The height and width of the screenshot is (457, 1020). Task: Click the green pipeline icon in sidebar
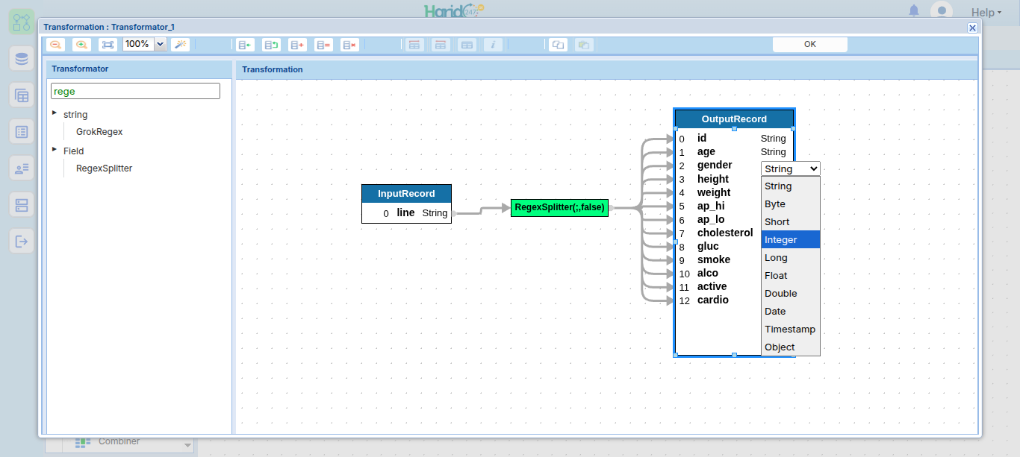click(x=22, y=21)
